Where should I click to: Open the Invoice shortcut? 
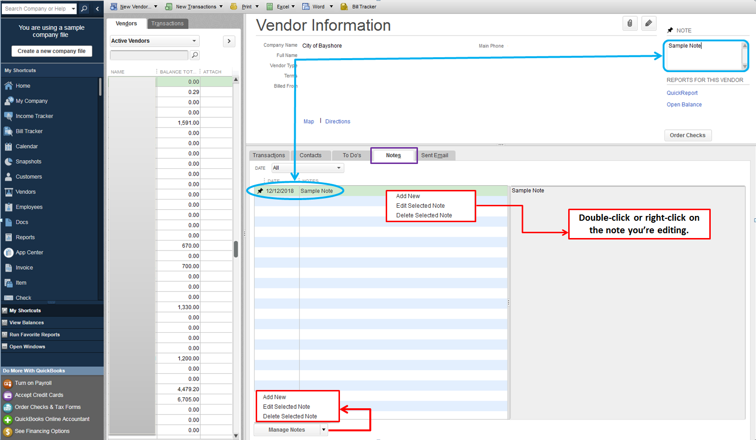pyautogui.click(x=19, y=267)
